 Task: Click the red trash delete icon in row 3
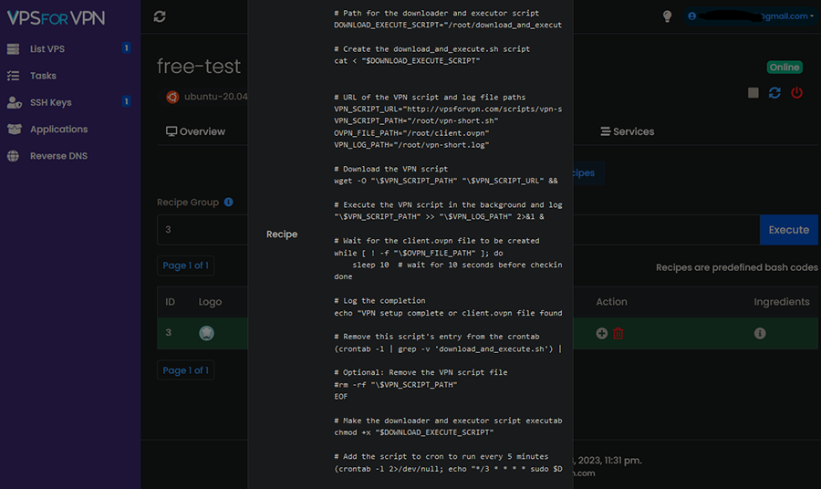(618, 333)
